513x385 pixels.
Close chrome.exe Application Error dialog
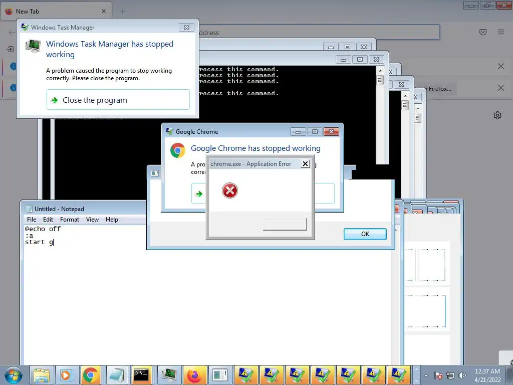(305, 164)
